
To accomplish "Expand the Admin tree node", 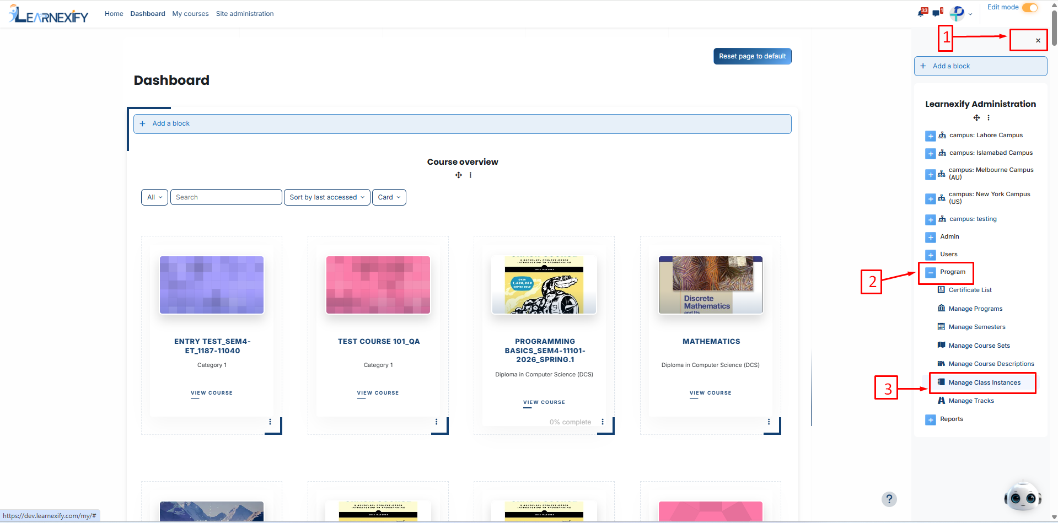I will [931, 237].
